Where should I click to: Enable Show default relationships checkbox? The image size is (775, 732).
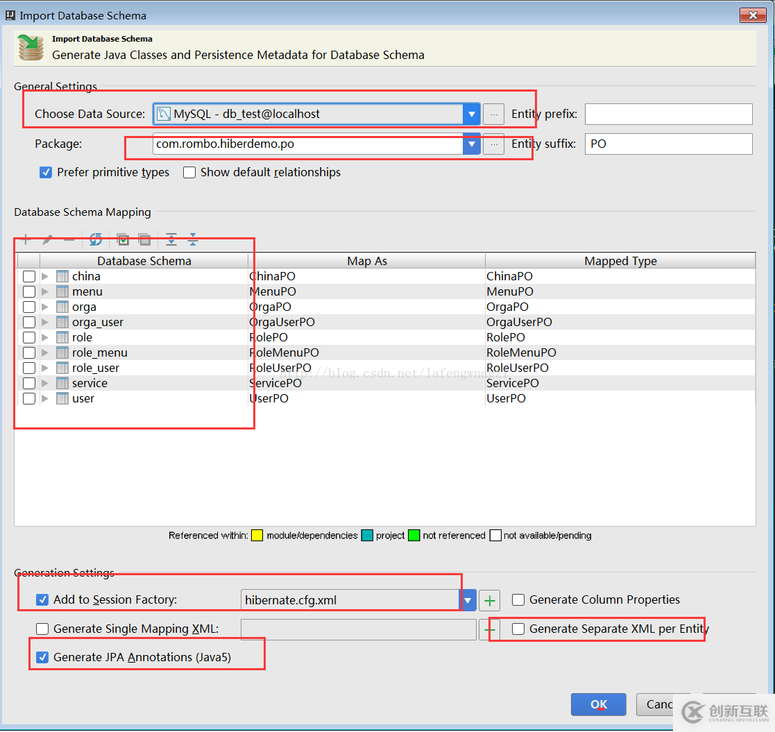click(189, 173)
